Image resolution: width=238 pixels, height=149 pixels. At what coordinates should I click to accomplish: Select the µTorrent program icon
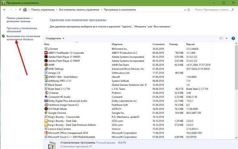coord(46,49)
